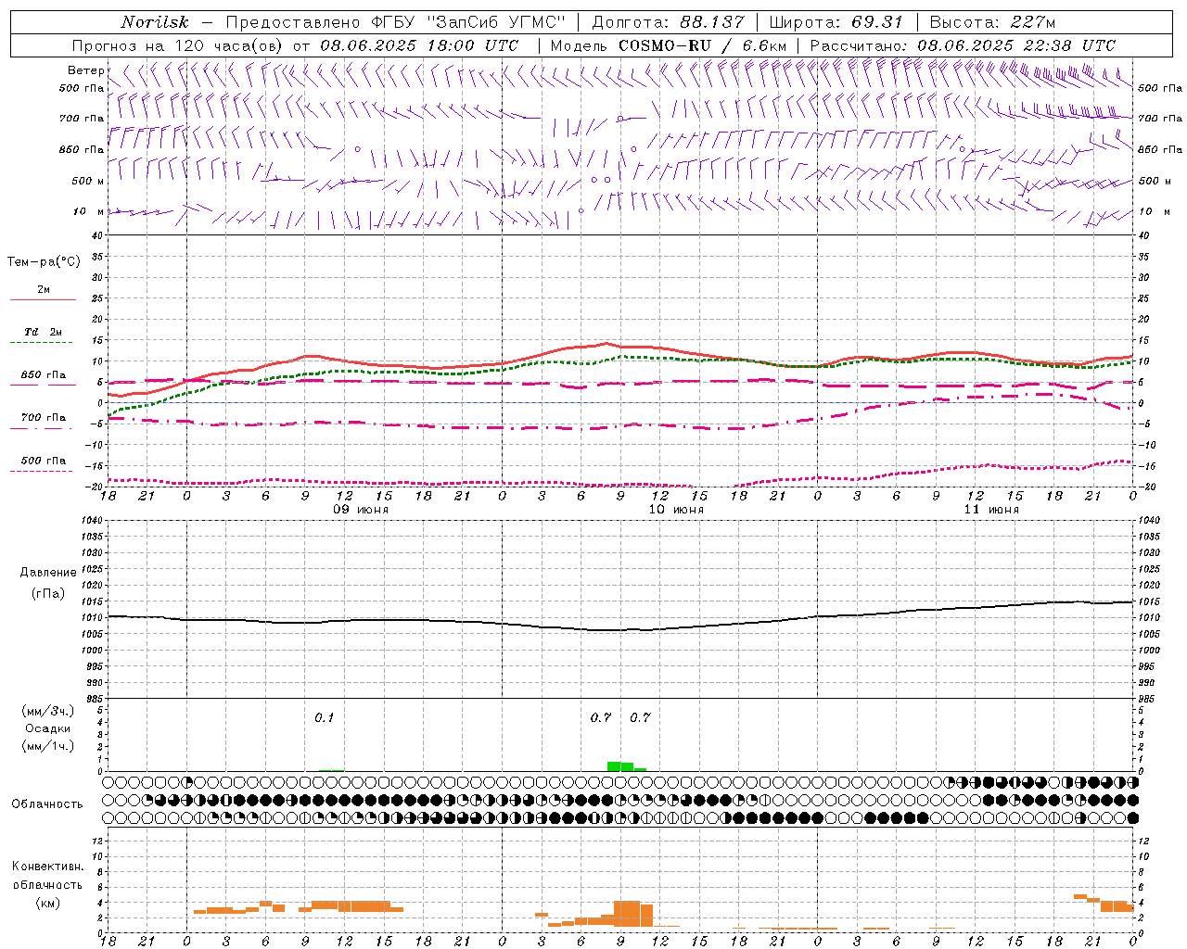The width and height of the screenshot is (1187, 949).
Task: Click the "Прогноз на 120 часа(ов)" forecast text
Action: [x=179, y=45]
